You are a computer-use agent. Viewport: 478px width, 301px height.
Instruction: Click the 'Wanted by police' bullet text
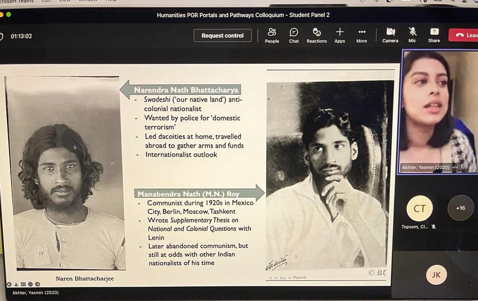tap(192, 123)
